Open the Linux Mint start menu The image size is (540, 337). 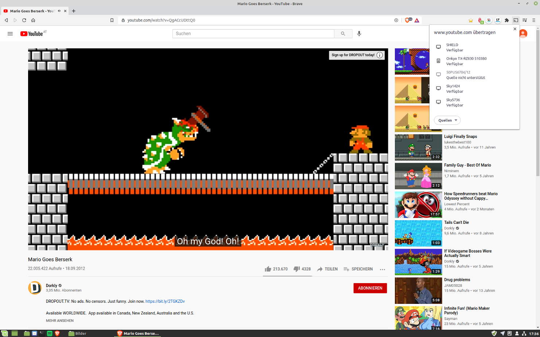pyautogui.click(x=4, y=333)
